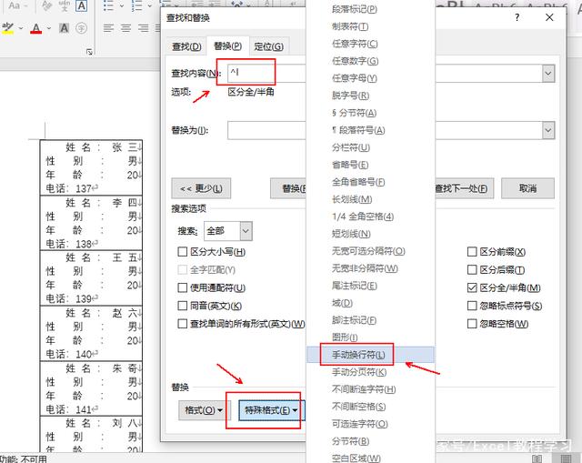Choose 脱字号(R) menu item

pos(370,96)
